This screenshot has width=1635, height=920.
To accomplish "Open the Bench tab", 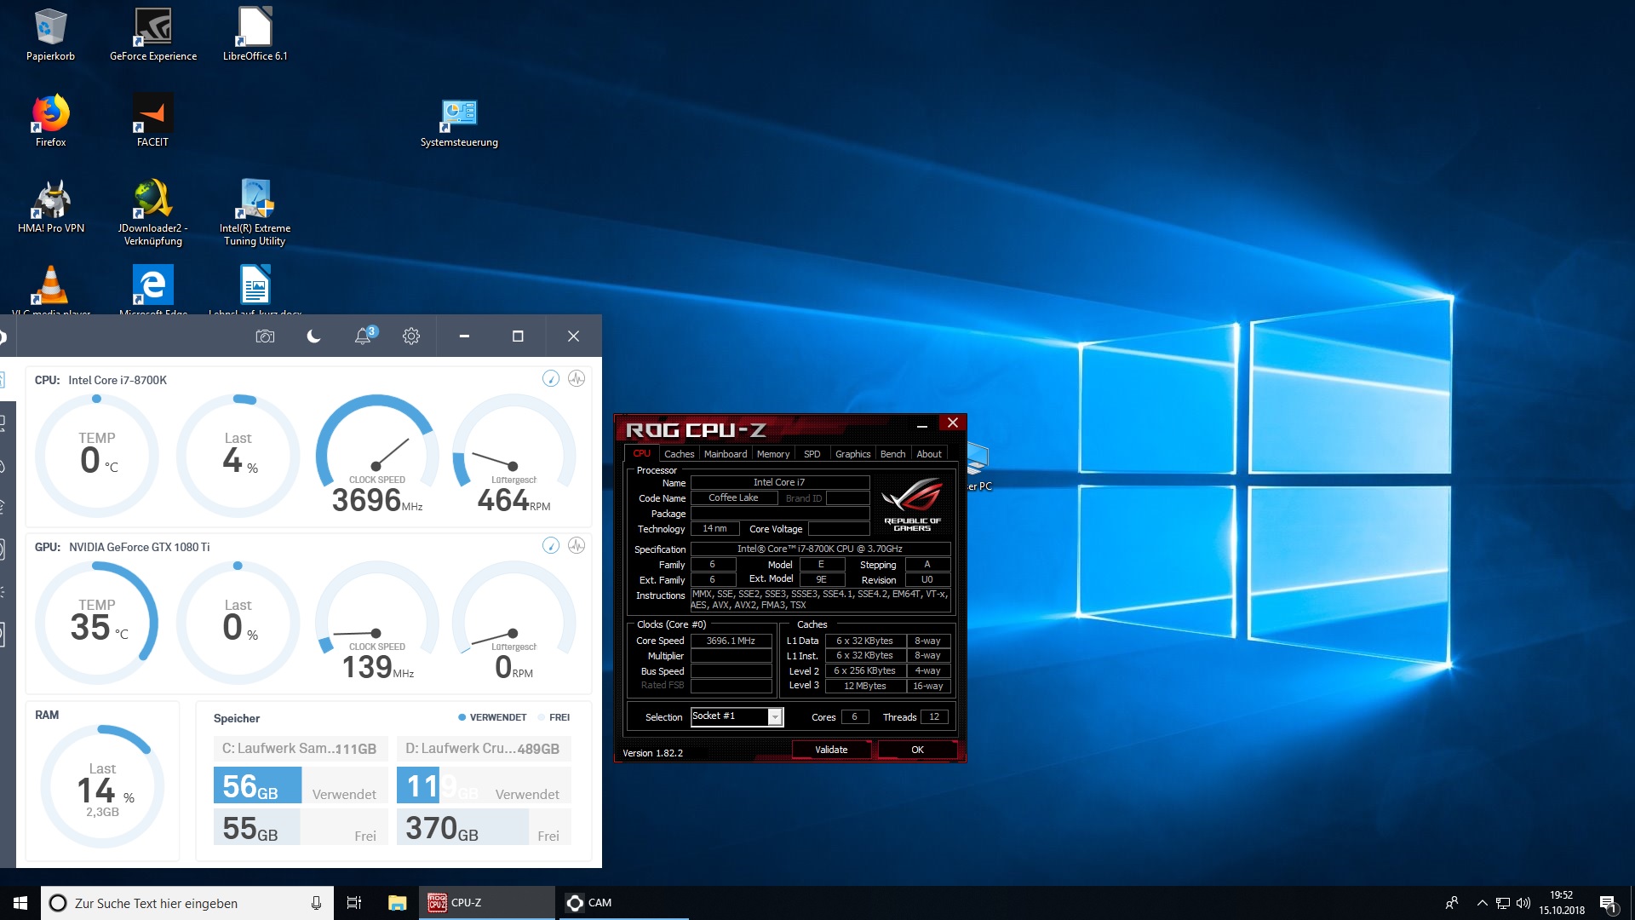I will [x=892, y=454].
